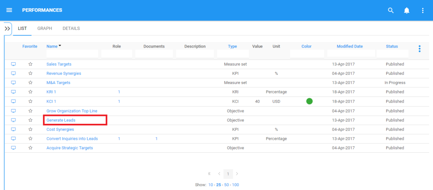Click the Modified Date filter input field
Screen dimensions: 433x190
pyautogui.click(x=351, y=54)
